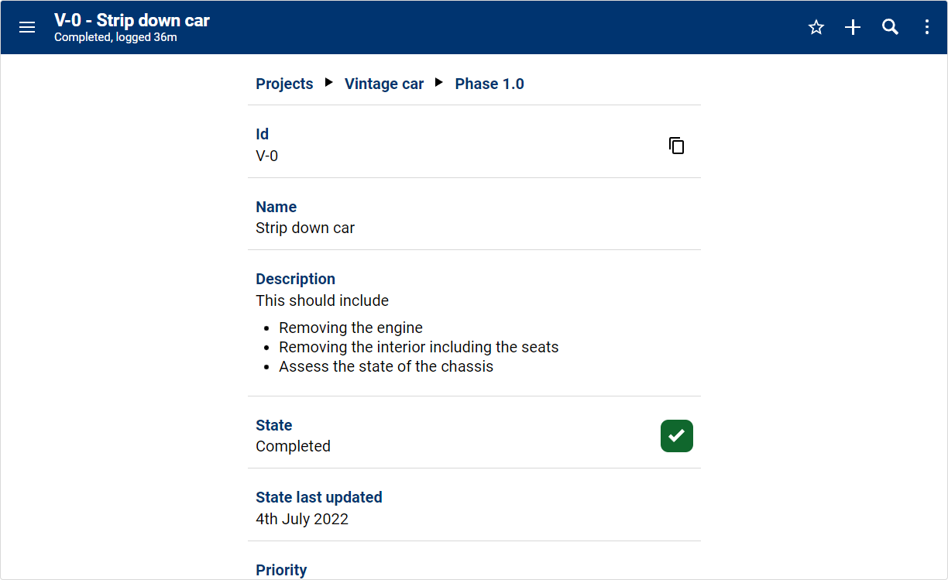The height and width of the screenshot is (580, 948).
Task: Open search with magnifier icon
Action: [890, 28]
